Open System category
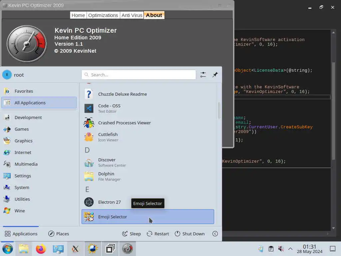341x256 pixels. coord(39,187)
